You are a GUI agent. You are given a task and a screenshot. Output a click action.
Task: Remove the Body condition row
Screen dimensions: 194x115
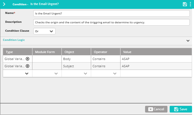[x=27, y=59]
